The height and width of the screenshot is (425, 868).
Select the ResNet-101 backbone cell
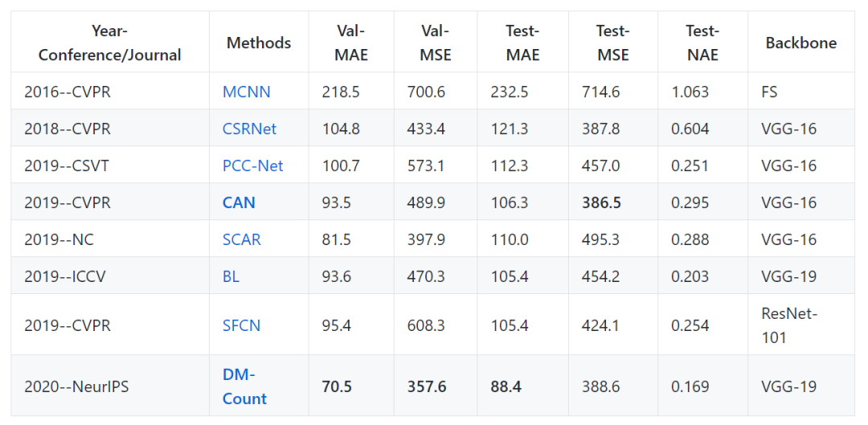point(790,325)
